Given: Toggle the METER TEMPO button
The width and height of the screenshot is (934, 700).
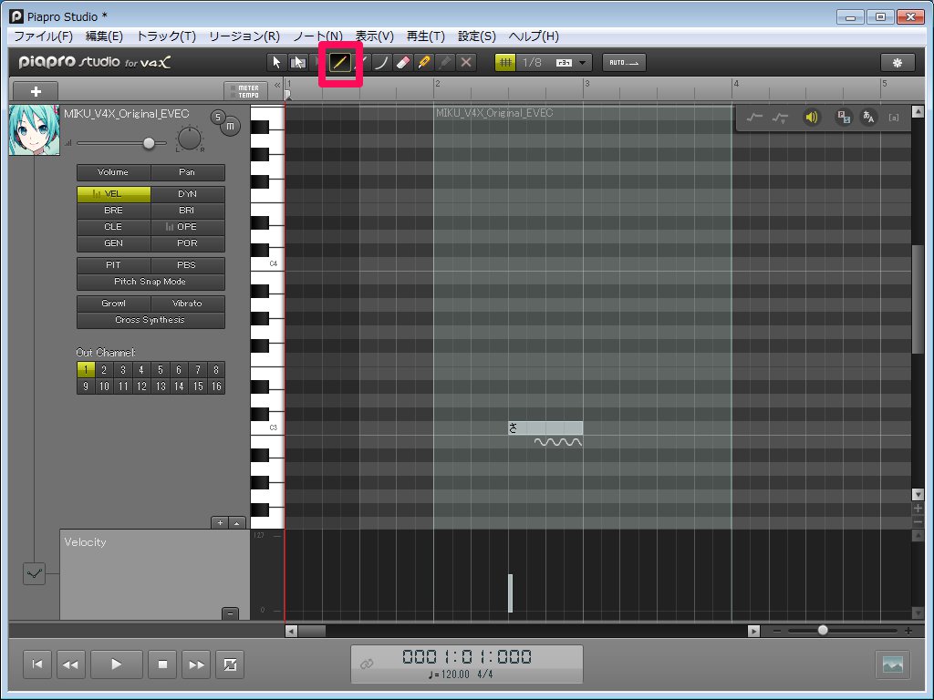Looking at the screenshot, I should (x=244, y=91).
